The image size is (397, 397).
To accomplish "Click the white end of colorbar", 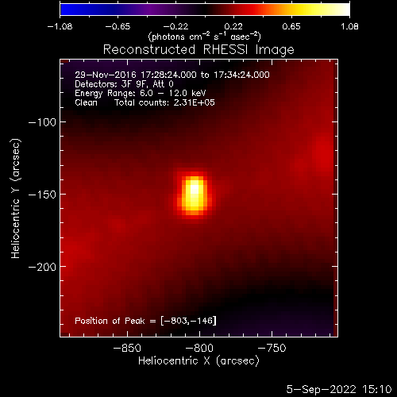I will (344, 10).
